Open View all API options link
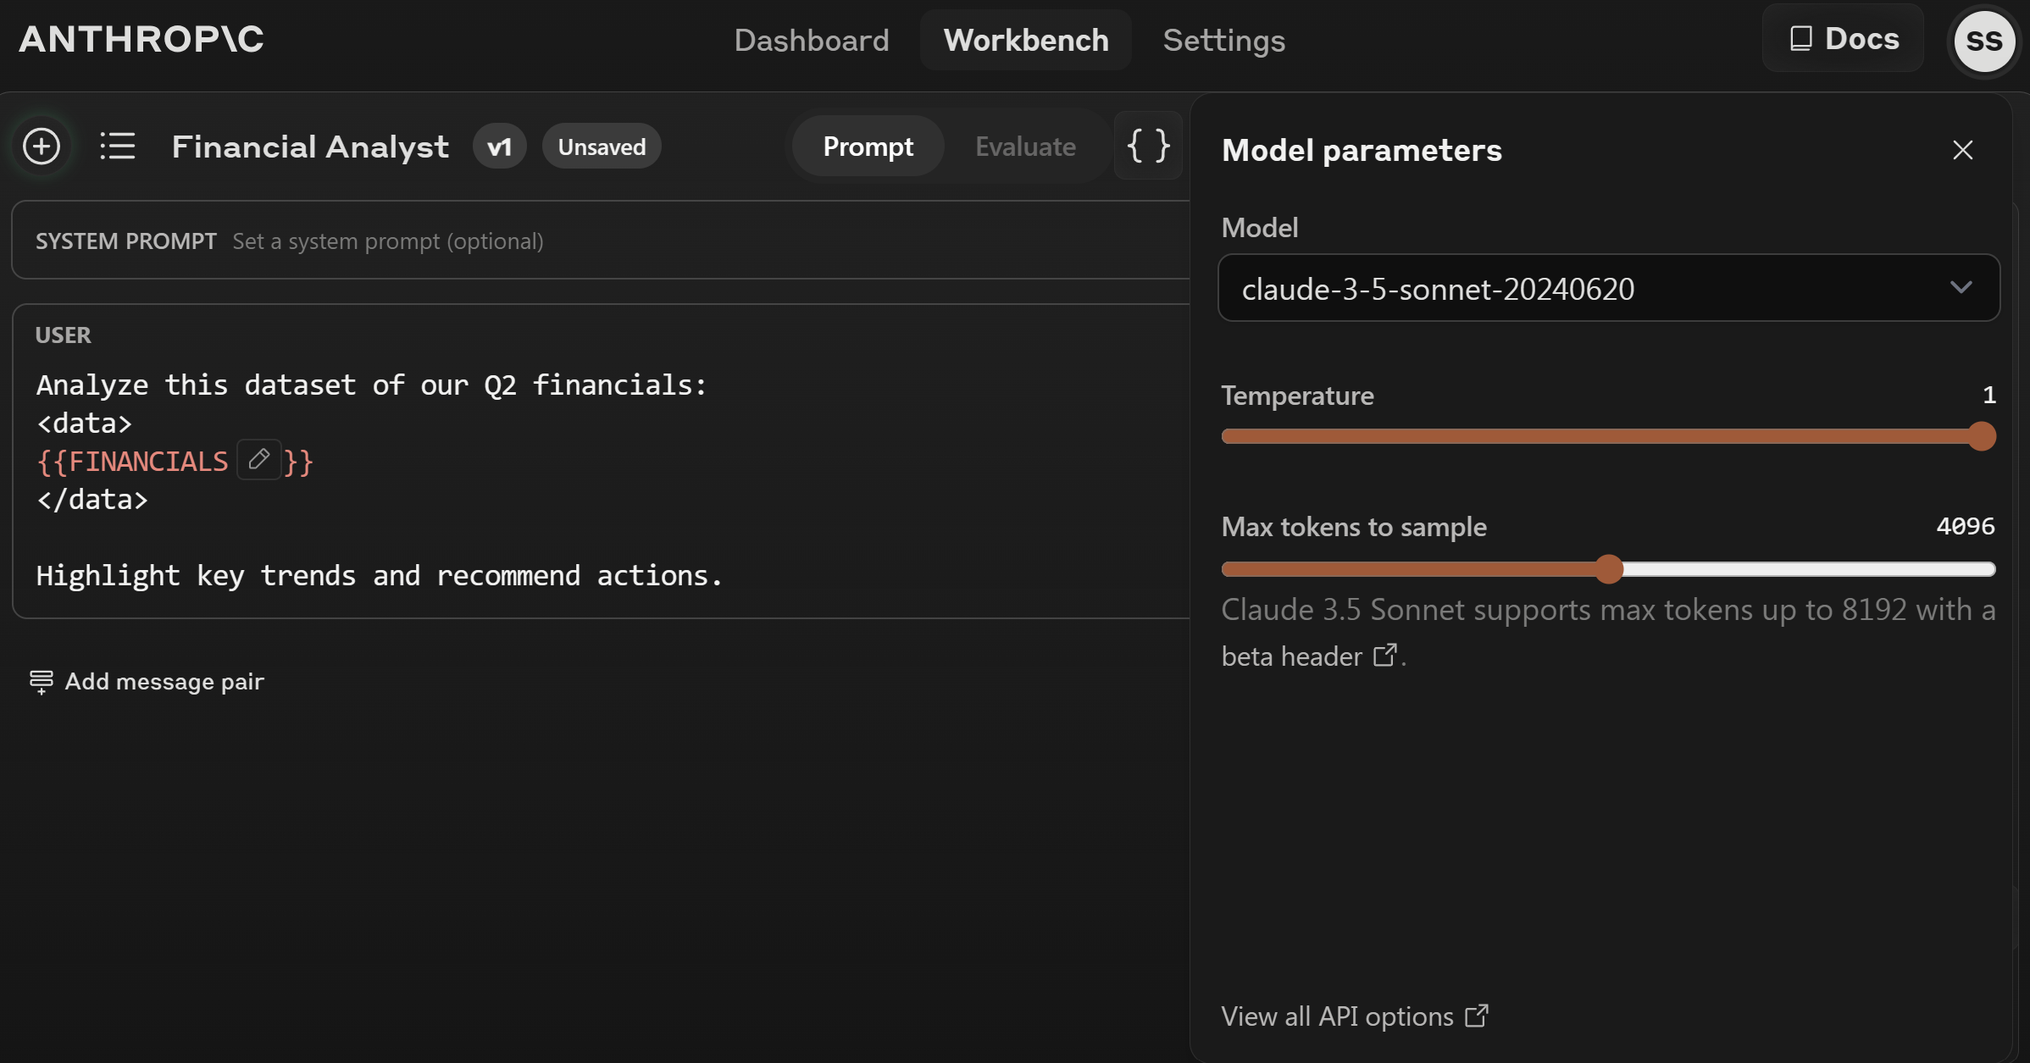The image size is (2030, 1063). point(1354,1016)
